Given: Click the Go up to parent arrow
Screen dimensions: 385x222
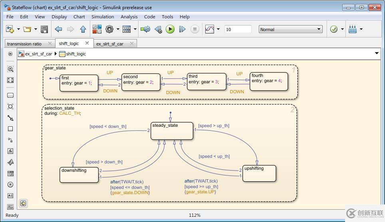Looking at the screenshot, I should pos(83,29).
